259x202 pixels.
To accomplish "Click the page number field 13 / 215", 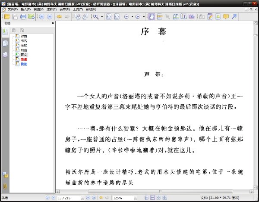I will pos(69,198).
